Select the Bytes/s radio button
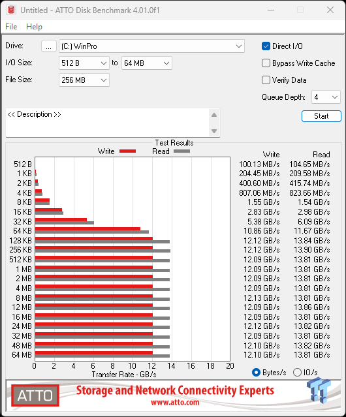Viewport: 346px width, 417px height. [256, 373]
